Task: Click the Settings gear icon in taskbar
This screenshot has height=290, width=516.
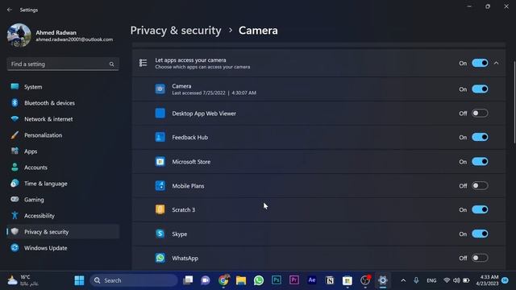Action: 383,280
